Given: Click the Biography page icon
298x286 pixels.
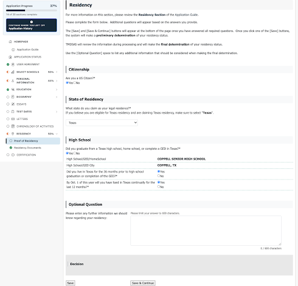Looking at the screenshot, I should (13, 97).
